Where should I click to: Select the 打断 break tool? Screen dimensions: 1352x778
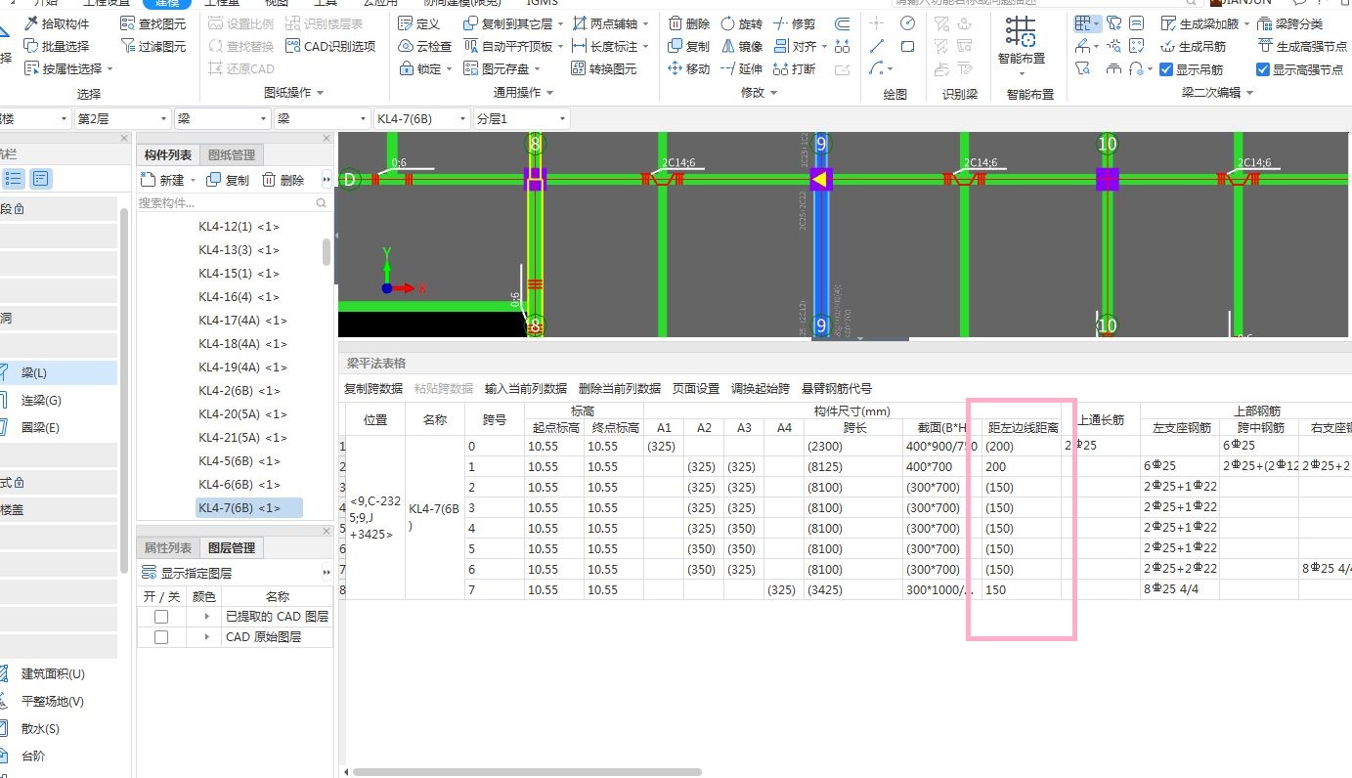click(x=794, y=68)
